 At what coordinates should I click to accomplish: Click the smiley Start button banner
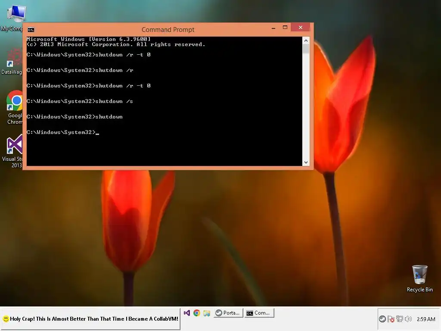[90, 319]
